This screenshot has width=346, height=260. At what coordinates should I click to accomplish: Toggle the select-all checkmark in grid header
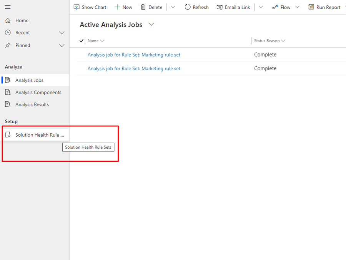click(x=82, y=41)
